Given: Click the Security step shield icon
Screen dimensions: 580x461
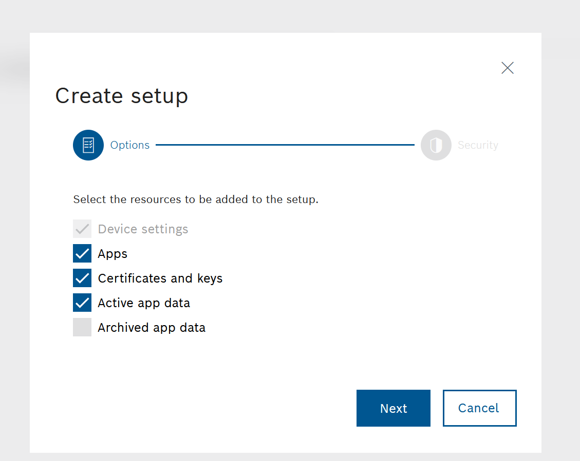Looking at the screenshot, I should coord(436,145).
